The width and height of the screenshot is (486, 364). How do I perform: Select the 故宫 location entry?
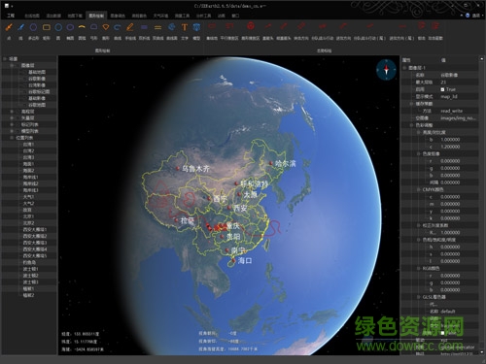[27, 210]
